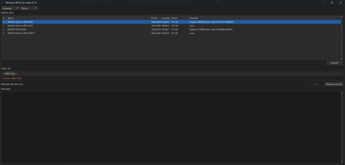Click GPU list scrollbar up arrow
The width and height of the screenshot is (345, 165).
pyautogui.click(x=342, y=17)
